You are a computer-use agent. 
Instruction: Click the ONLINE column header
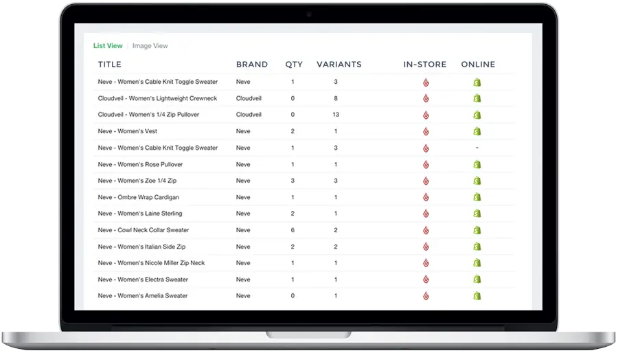[x=478, y=65]
